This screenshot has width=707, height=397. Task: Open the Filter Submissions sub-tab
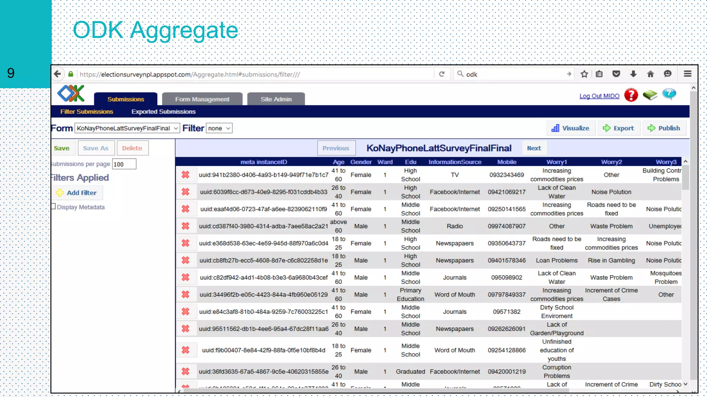pos(87,112)
